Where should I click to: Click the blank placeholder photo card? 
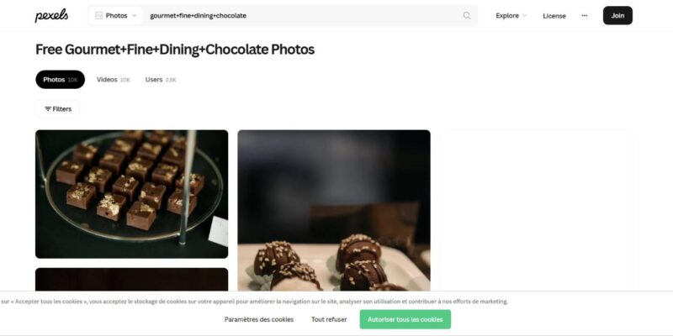click(x=535, y=210)
